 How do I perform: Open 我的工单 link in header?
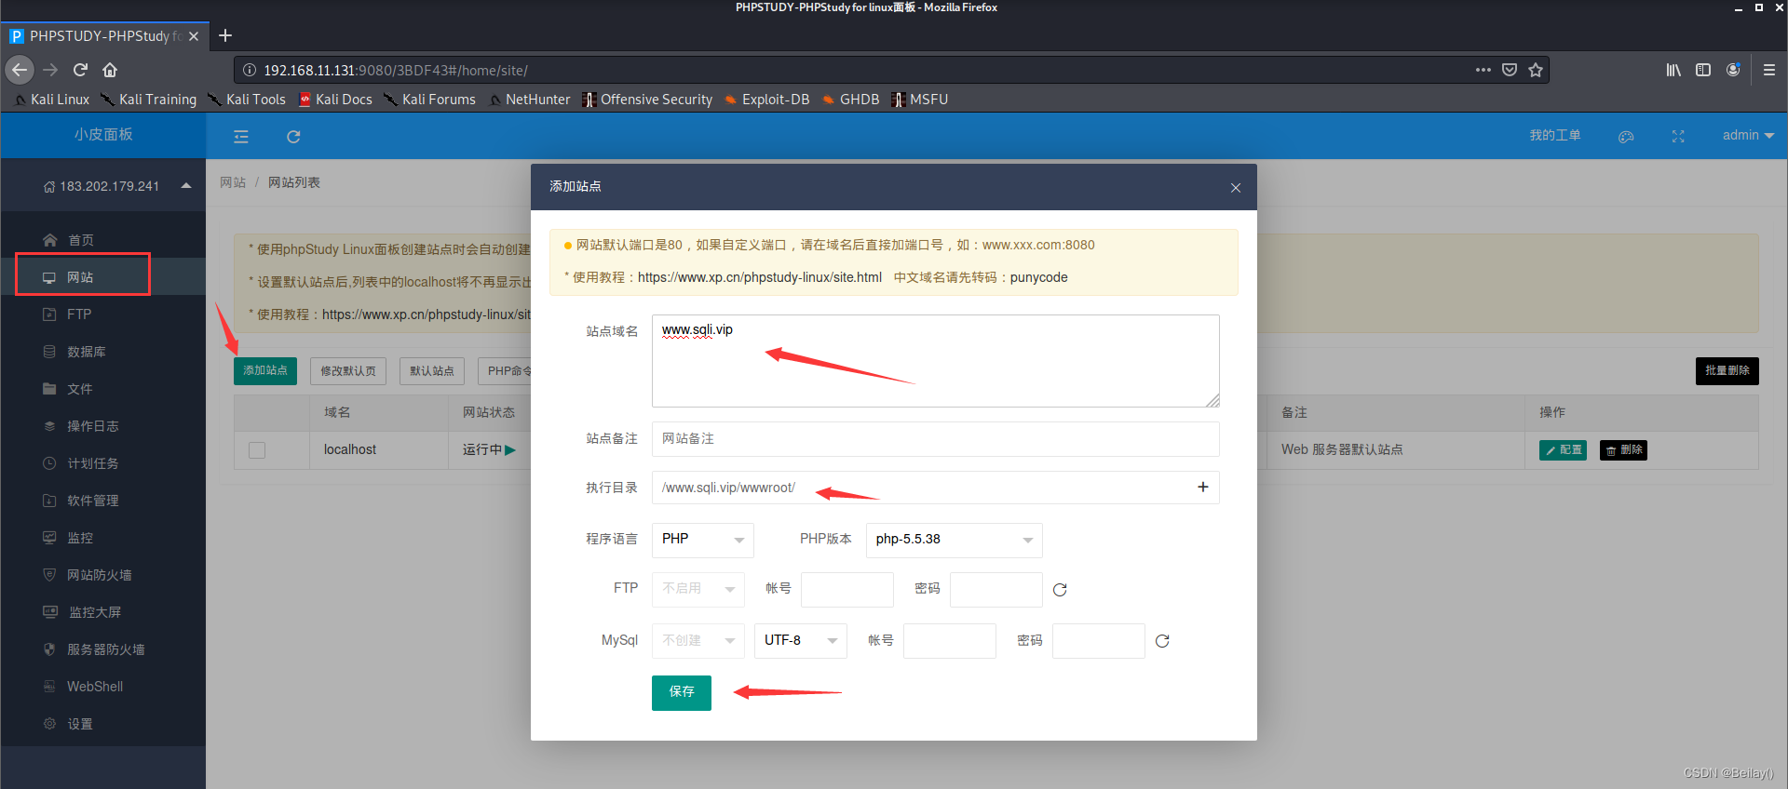[x=1555, y=136]
